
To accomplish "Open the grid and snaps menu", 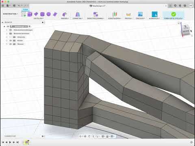I will coord(108,136).
